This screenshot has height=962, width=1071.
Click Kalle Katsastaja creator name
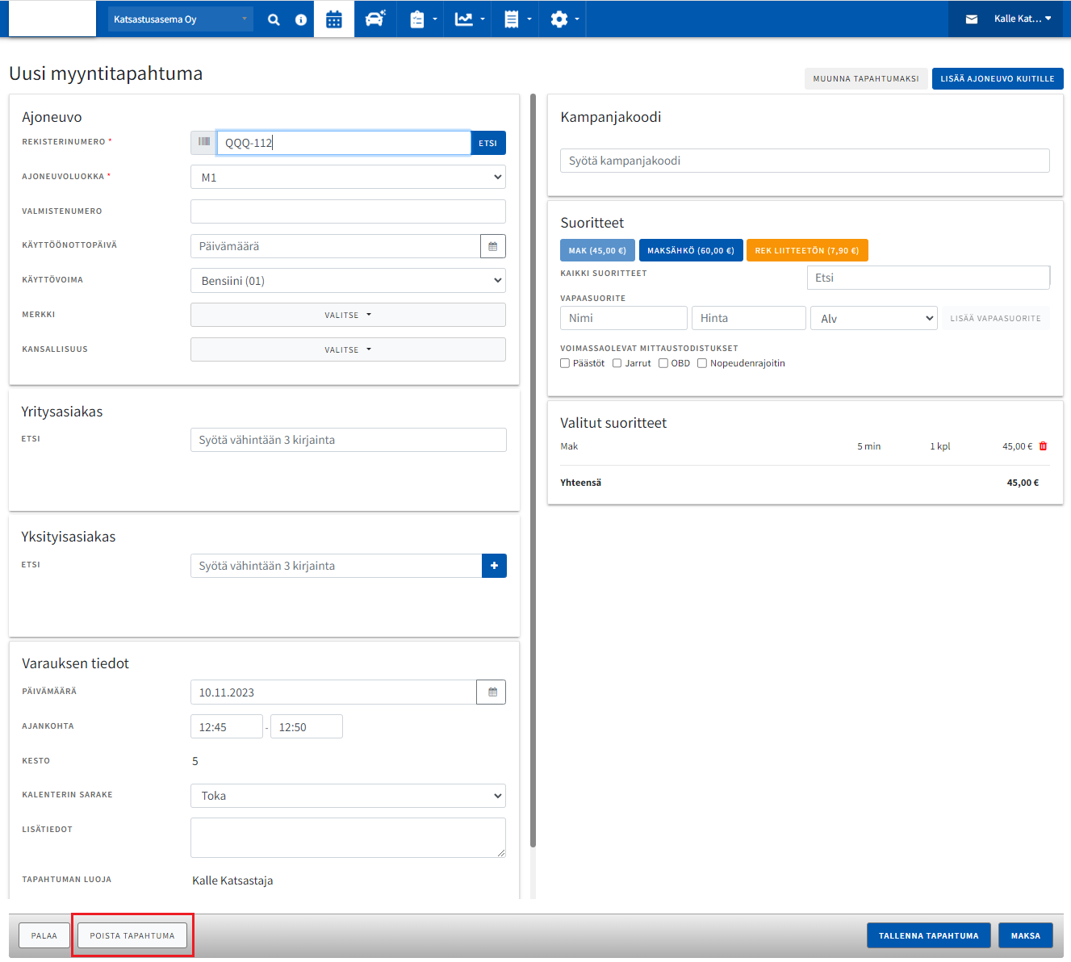[x=232, y=880]
